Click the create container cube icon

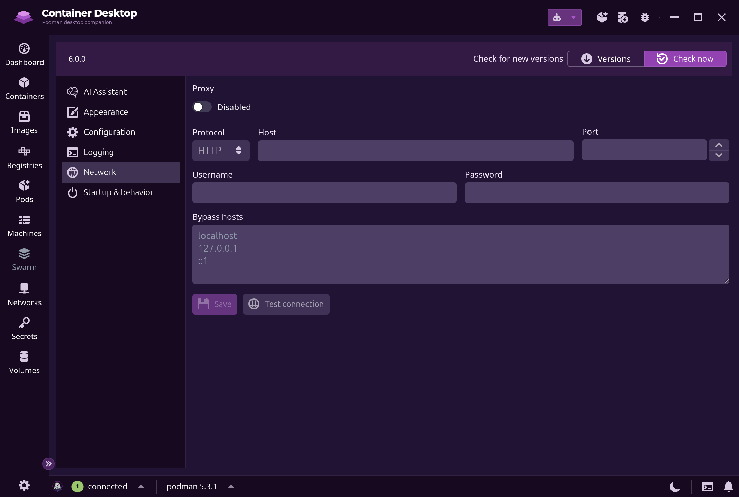[602, 17]
